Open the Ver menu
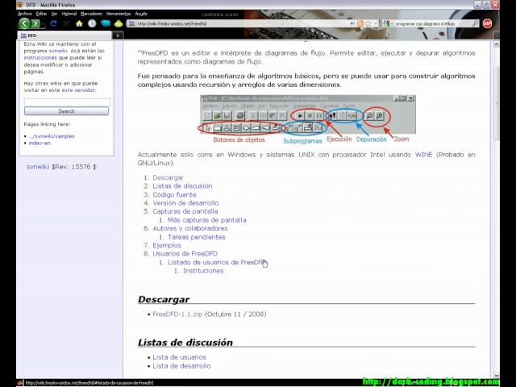516x387 pixels. [54, 14]
